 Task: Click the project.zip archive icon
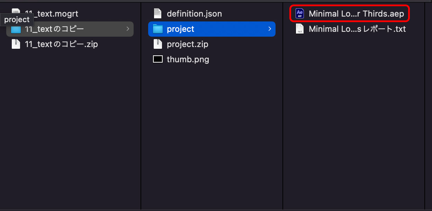click(158, 44)
